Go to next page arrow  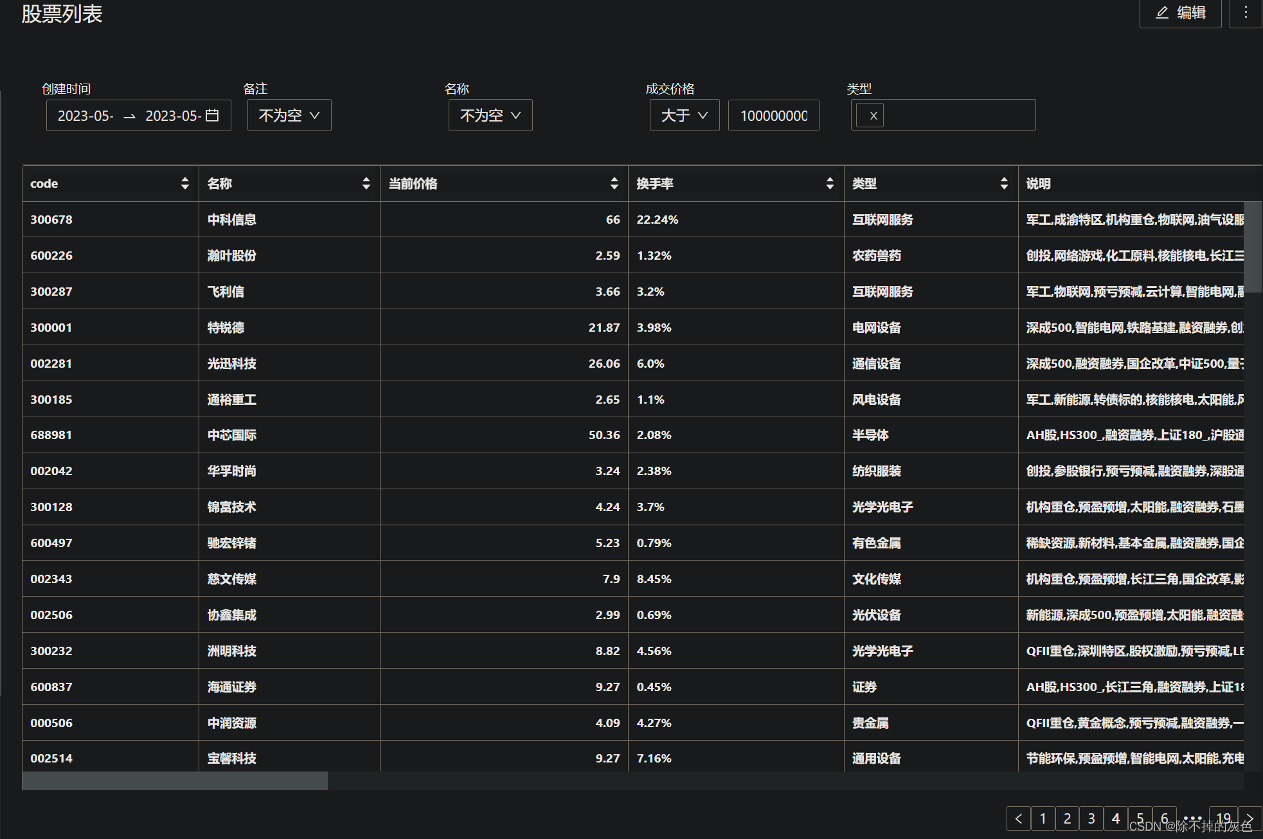[x=1249, y=818]
